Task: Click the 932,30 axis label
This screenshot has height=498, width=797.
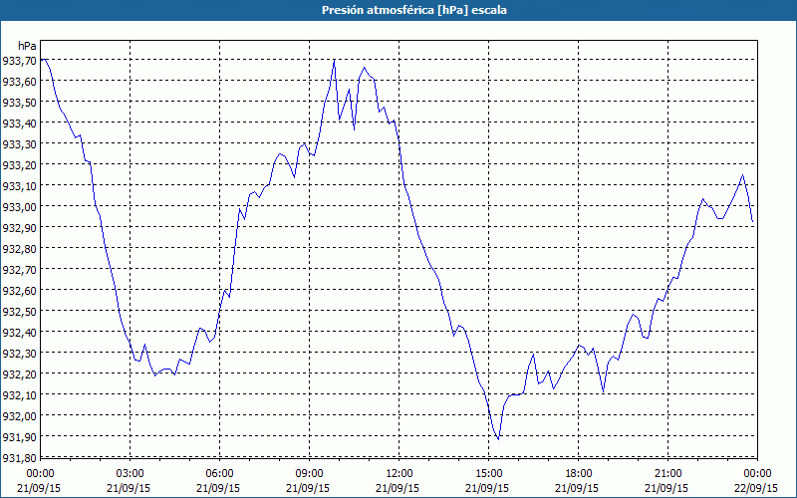Action: tap(19, 353)
